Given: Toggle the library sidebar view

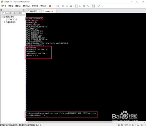Looking at the screenshot, I should [76, 6].
